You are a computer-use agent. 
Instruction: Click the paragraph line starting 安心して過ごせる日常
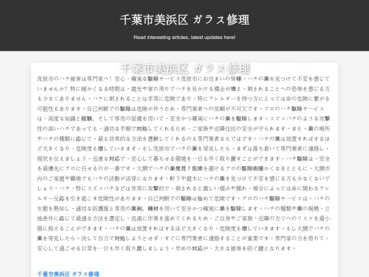[166, 248]
